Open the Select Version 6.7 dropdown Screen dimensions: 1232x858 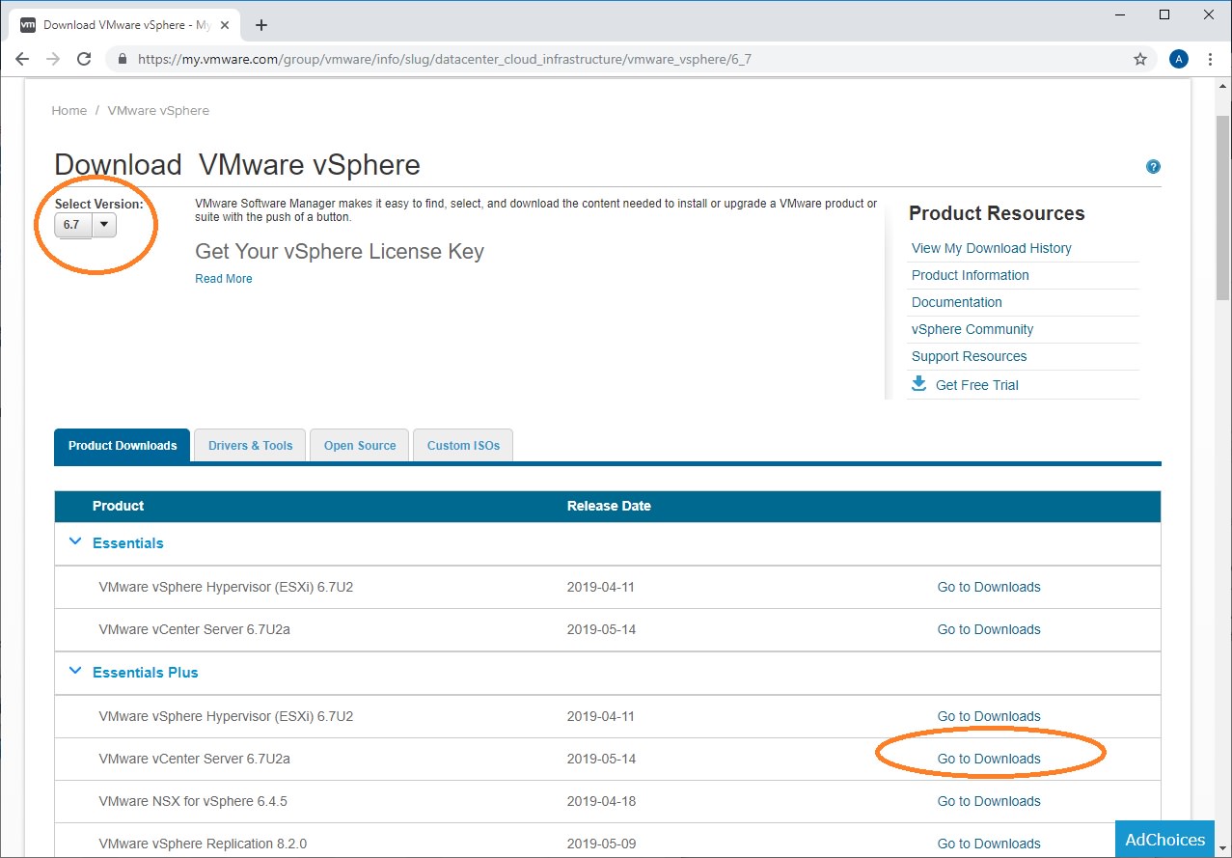85,225
